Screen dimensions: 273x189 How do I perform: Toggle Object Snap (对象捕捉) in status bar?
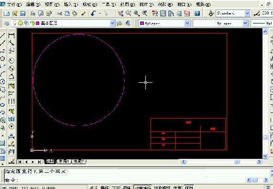click(x=142, y=188)
